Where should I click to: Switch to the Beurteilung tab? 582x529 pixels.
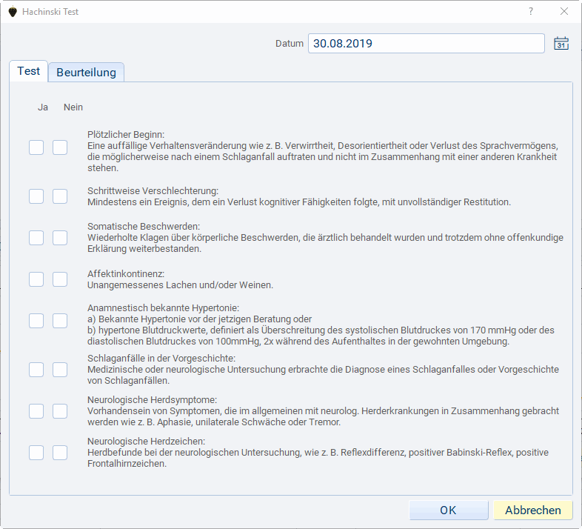pyautogui.click(x=86, y=73)
